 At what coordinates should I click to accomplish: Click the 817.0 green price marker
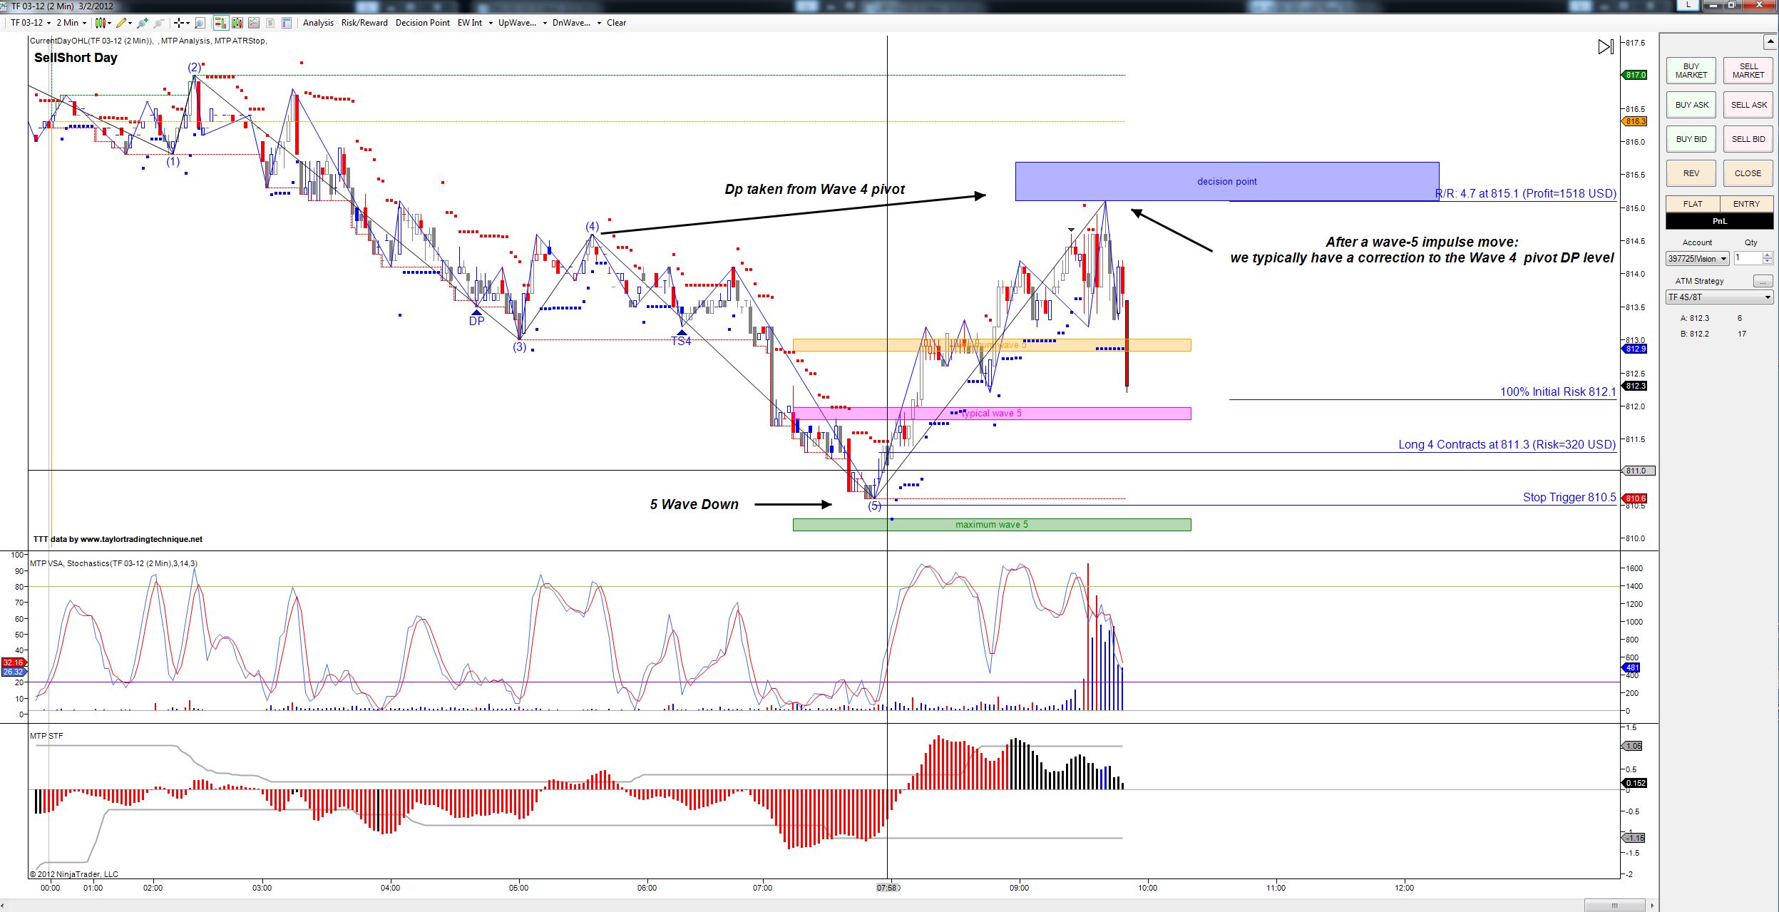tap(1635, 75)
